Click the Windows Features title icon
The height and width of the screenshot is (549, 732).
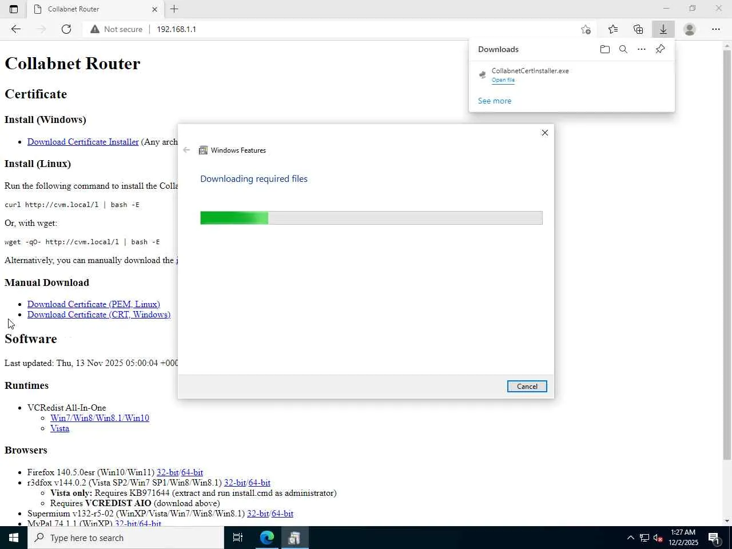click(203, 150)
